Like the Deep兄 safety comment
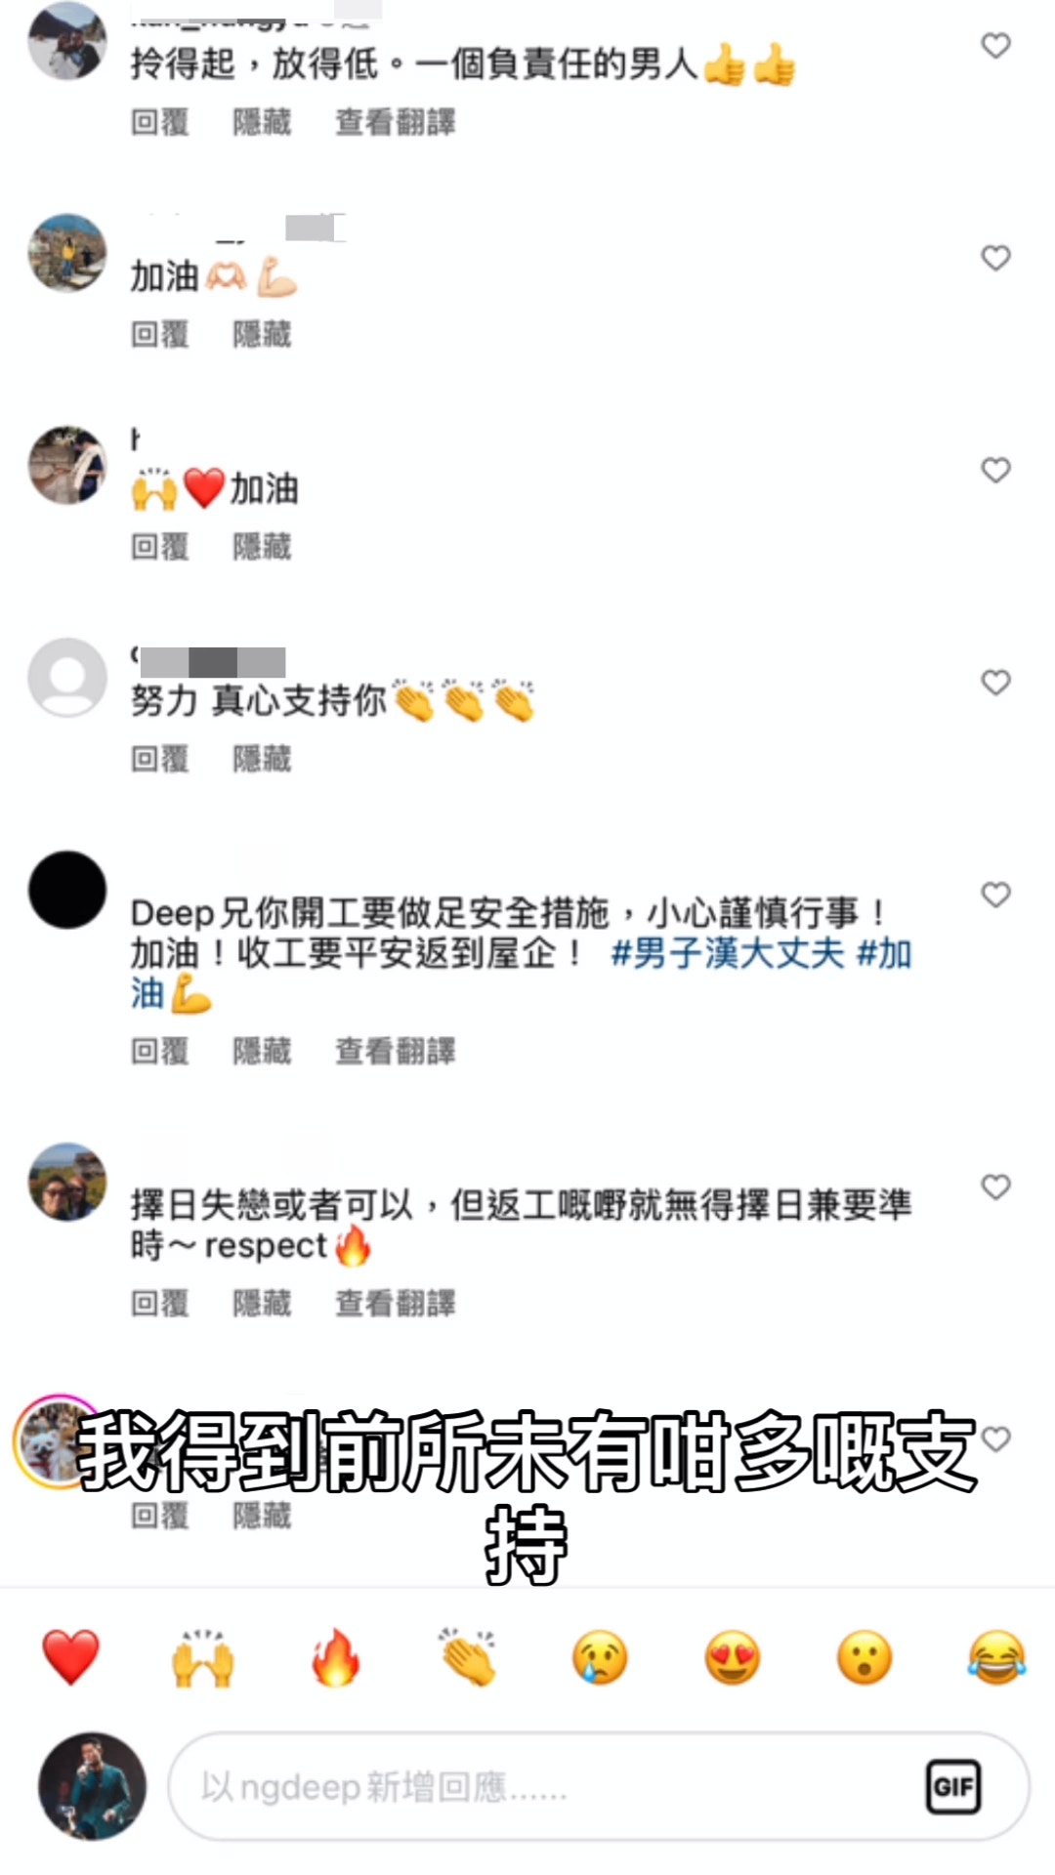The width and height of the screenshot is (1055, 1875). pos(995,895)
